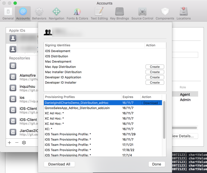Screen dimensions: 207x173
Task: Click the Signing Identities column header
Action: (x=94, y=45)
